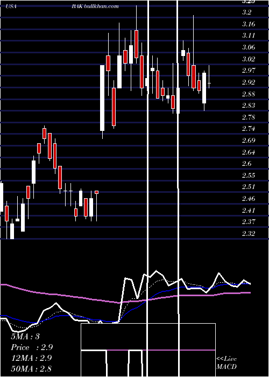Click the 3.02 price axis label
The width and height of the screenshot is (269, 377).
coord(249,59)
